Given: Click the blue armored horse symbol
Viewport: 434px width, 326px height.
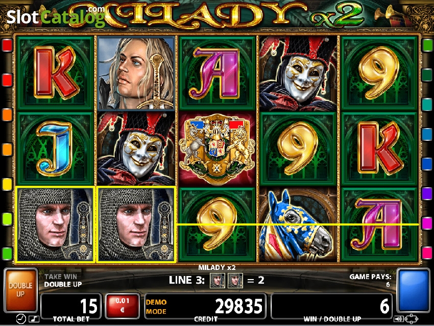Looking at the screenshot, I should (298, 224).
